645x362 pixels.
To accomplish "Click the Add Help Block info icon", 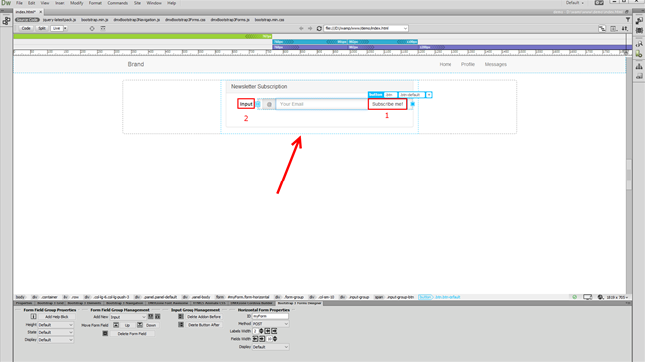I will click(34, 317).
